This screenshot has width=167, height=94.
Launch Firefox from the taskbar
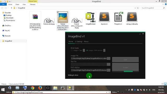click(40, 88)
